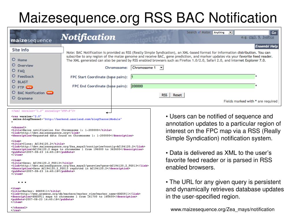The height and width of the screenshot is (222, 296).
Task: Open the BLAST sidebar link
Action: [23, 82]
